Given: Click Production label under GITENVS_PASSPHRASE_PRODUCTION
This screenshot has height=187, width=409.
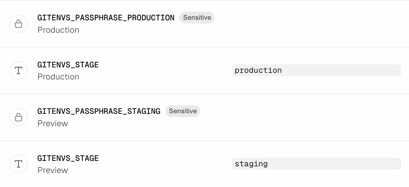Looking at the screenshot, I should [x=58, y=30].
